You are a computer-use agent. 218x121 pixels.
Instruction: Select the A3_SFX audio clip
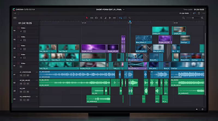(x=98, y=91)
